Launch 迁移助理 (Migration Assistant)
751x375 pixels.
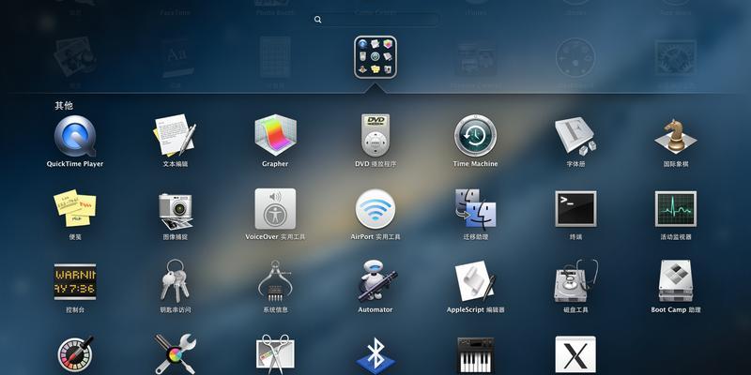[475, 208]
